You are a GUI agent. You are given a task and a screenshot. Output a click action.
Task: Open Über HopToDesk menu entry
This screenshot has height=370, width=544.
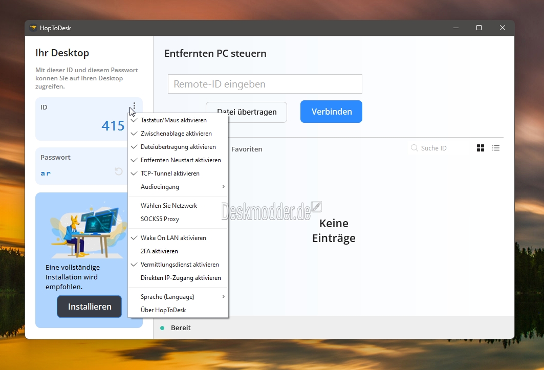coord(178,310)
